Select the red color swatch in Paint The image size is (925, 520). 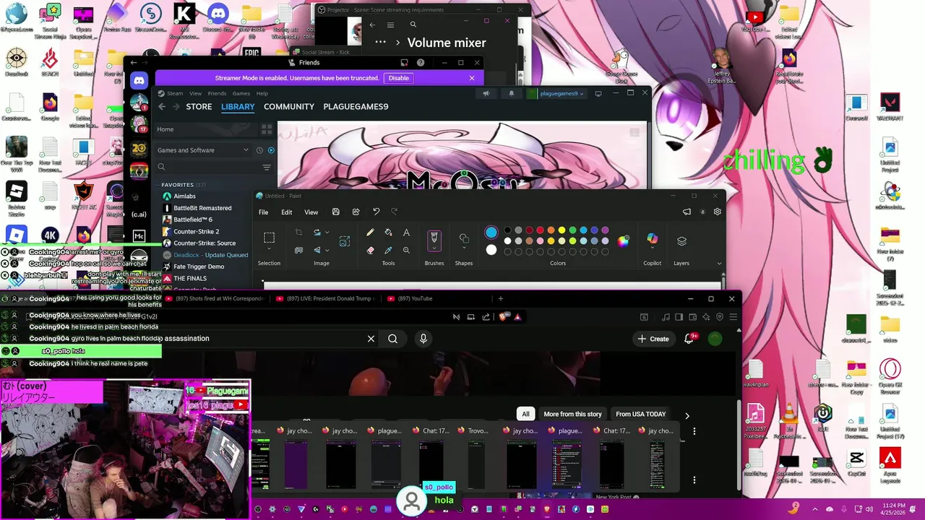pos(540,230)
